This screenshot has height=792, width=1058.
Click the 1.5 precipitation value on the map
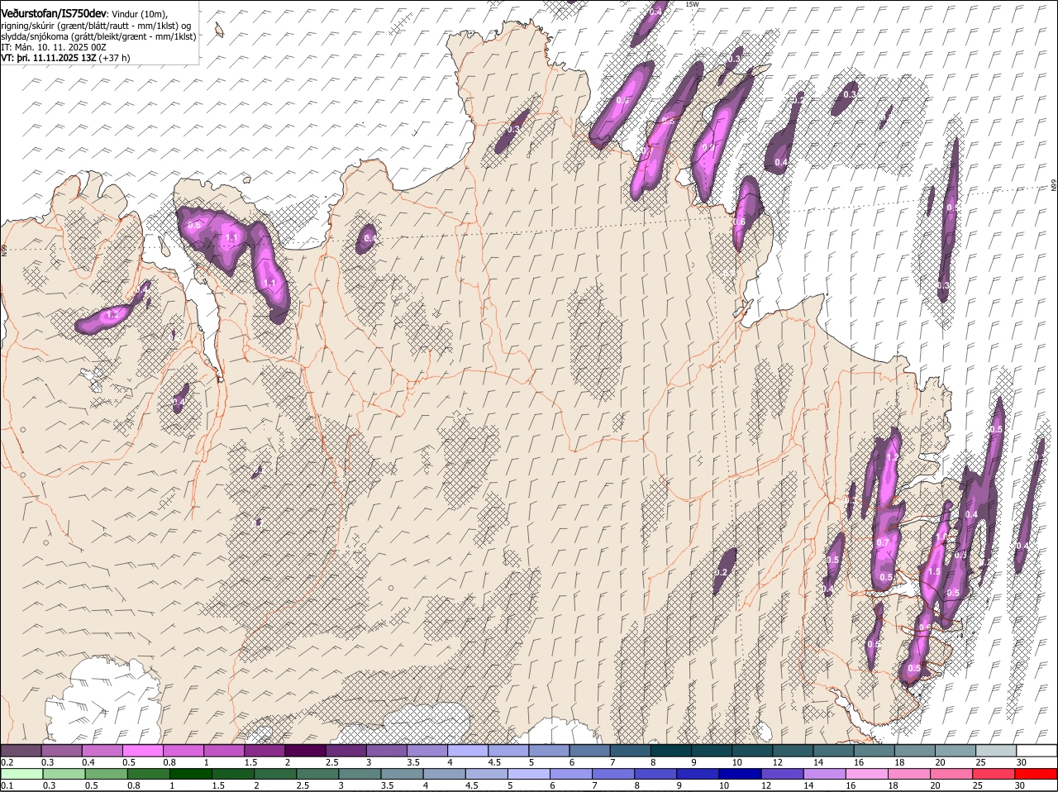click(x=934, y=571)
